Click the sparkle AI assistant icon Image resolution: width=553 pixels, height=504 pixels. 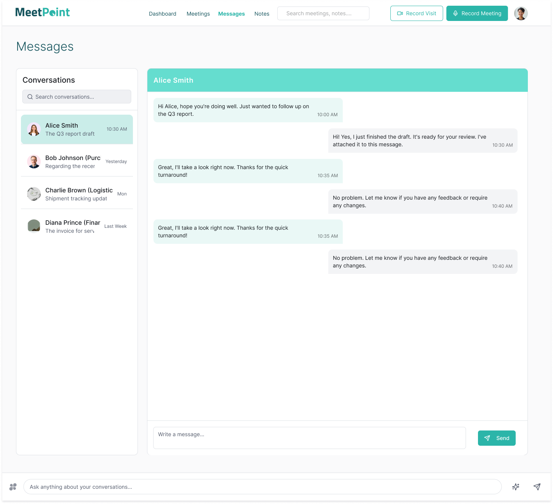tap(516, 487)
